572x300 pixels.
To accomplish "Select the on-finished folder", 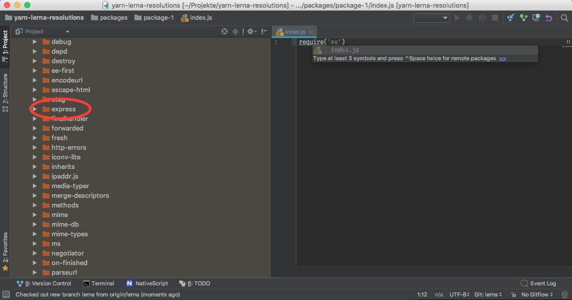I will (69, 263).
